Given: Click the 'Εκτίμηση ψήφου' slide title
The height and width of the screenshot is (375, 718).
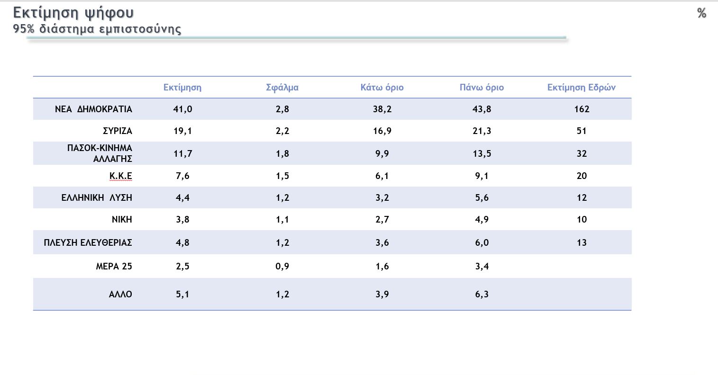Looking at the screenshot, I should point(73,13).
